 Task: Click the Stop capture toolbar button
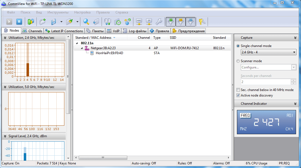[x=19, y=21]
